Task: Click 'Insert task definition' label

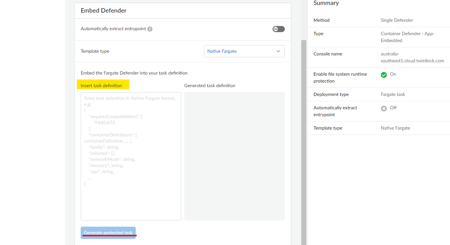Action: pos(101,86)
